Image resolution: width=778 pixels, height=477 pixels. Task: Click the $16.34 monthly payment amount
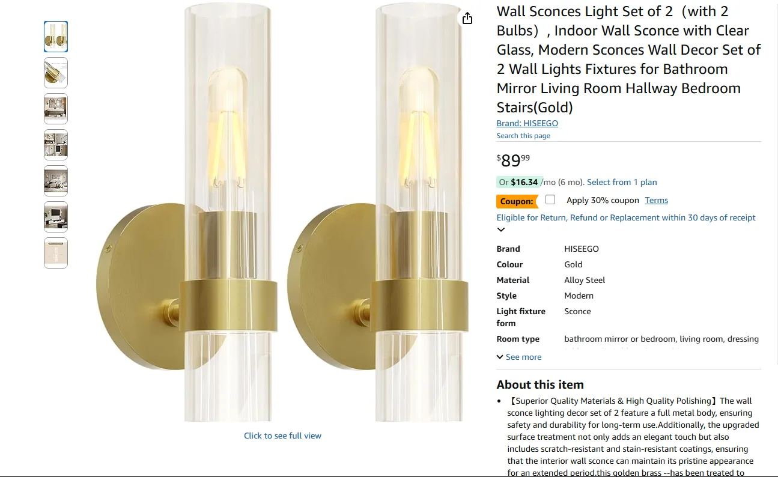coord(520,182)
